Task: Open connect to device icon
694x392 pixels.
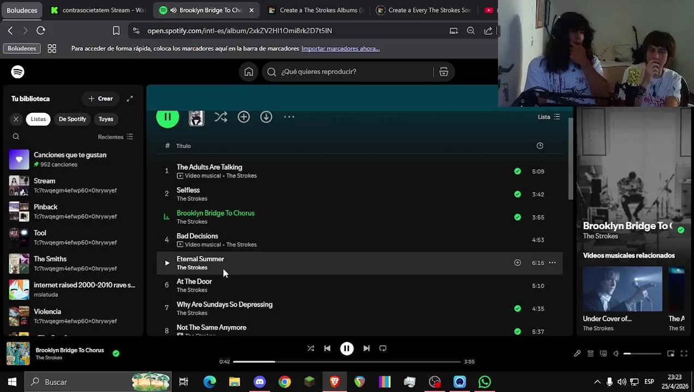Action: (x=603, y=354)
